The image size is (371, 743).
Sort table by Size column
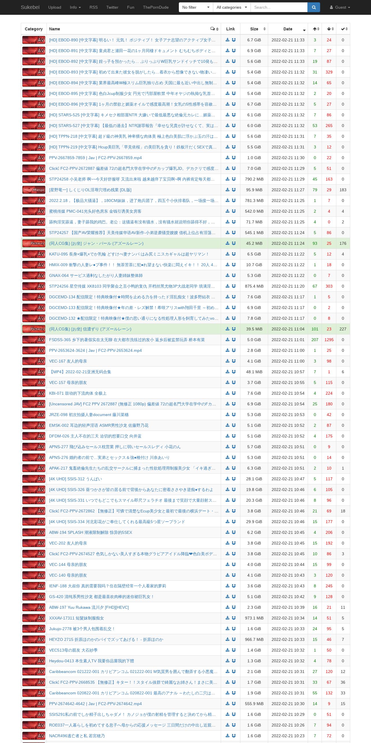click(254, 29)
